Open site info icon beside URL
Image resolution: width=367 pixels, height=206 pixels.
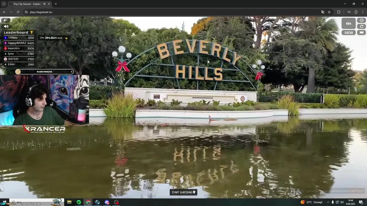(x=26, y=12)
